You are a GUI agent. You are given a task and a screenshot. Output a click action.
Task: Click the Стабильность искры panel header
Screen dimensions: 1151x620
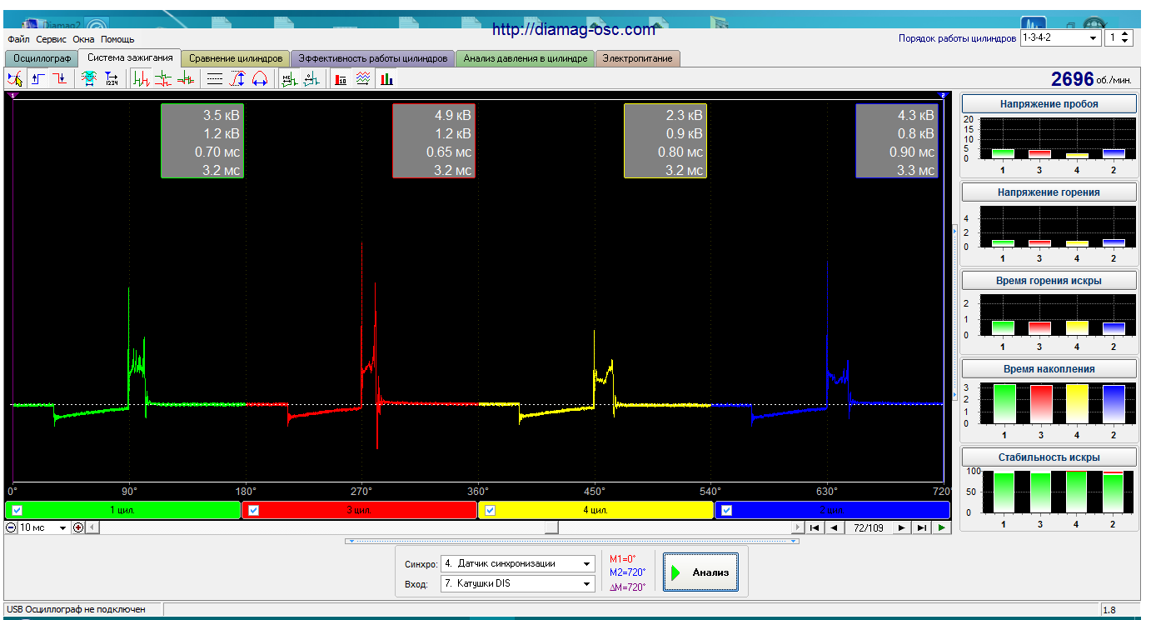pyautogui.click(x=1049, y=457)
